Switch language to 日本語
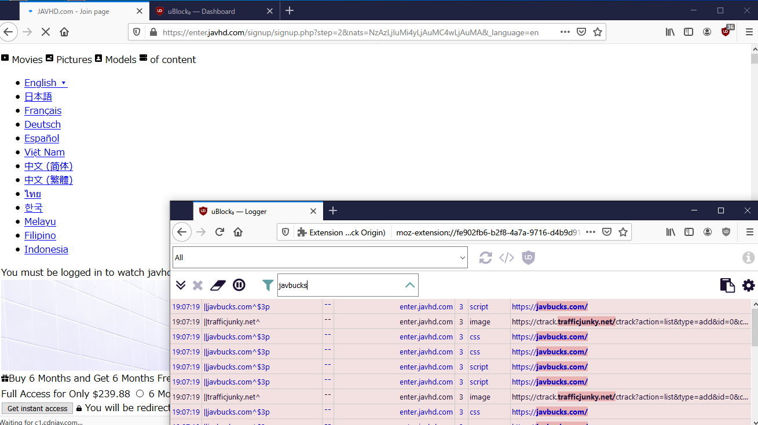758x425 pixels. coord(38,97)
